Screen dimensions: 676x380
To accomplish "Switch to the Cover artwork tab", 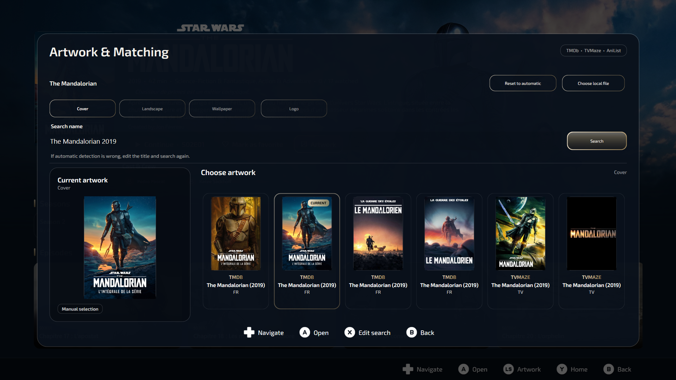I will [x=82, y=108].
